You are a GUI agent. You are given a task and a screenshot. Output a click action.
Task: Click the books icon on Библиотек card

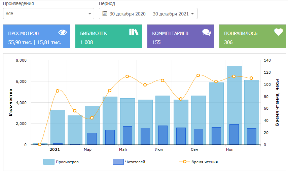pyautogui.click(x=134, y=32)
